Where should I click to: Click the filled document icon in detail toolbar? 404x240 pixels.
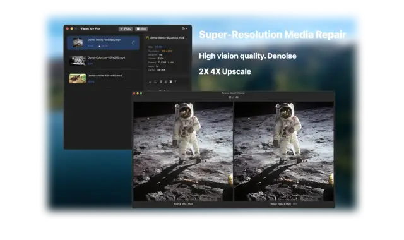click(x=170, y=81)
